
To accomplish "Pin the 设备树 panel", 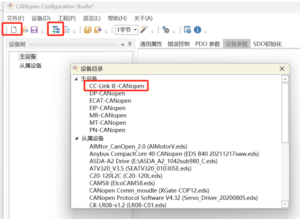I will (130, 44).
